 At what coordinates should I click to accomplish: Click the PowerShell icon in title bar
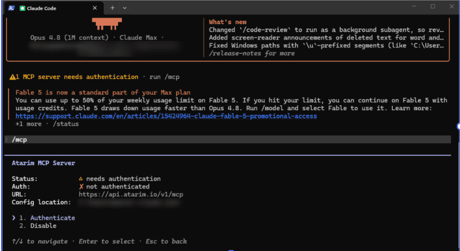[x=11, y=8]
